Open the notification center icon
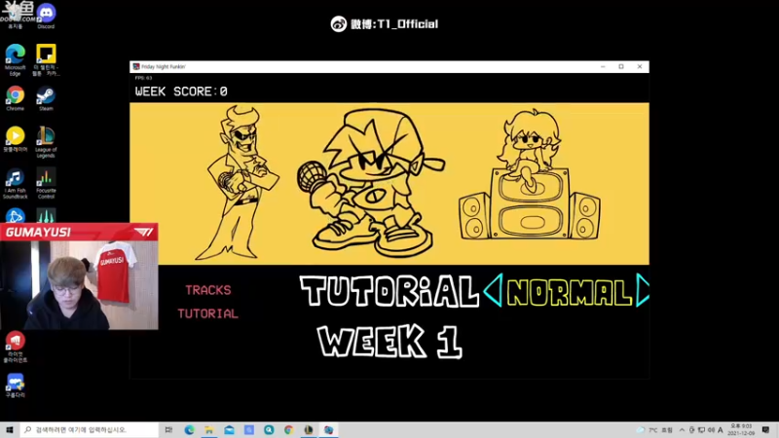This screenshot has width=779, height=438. click(765, 430)
